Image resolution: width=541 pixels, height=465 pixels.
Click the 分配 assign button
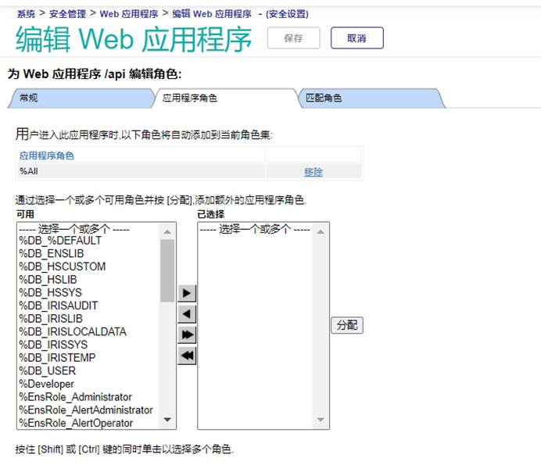tap(347, 325)
